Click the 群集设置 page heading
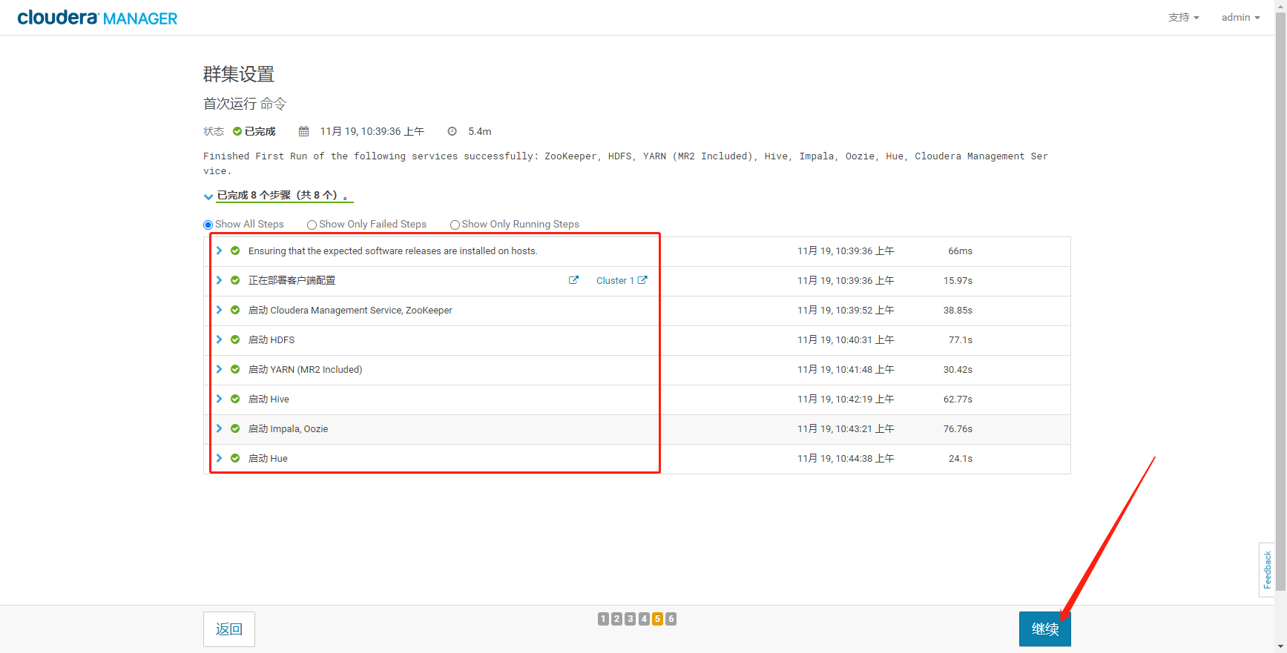The image size is (1287, 653). pos(239,74)
